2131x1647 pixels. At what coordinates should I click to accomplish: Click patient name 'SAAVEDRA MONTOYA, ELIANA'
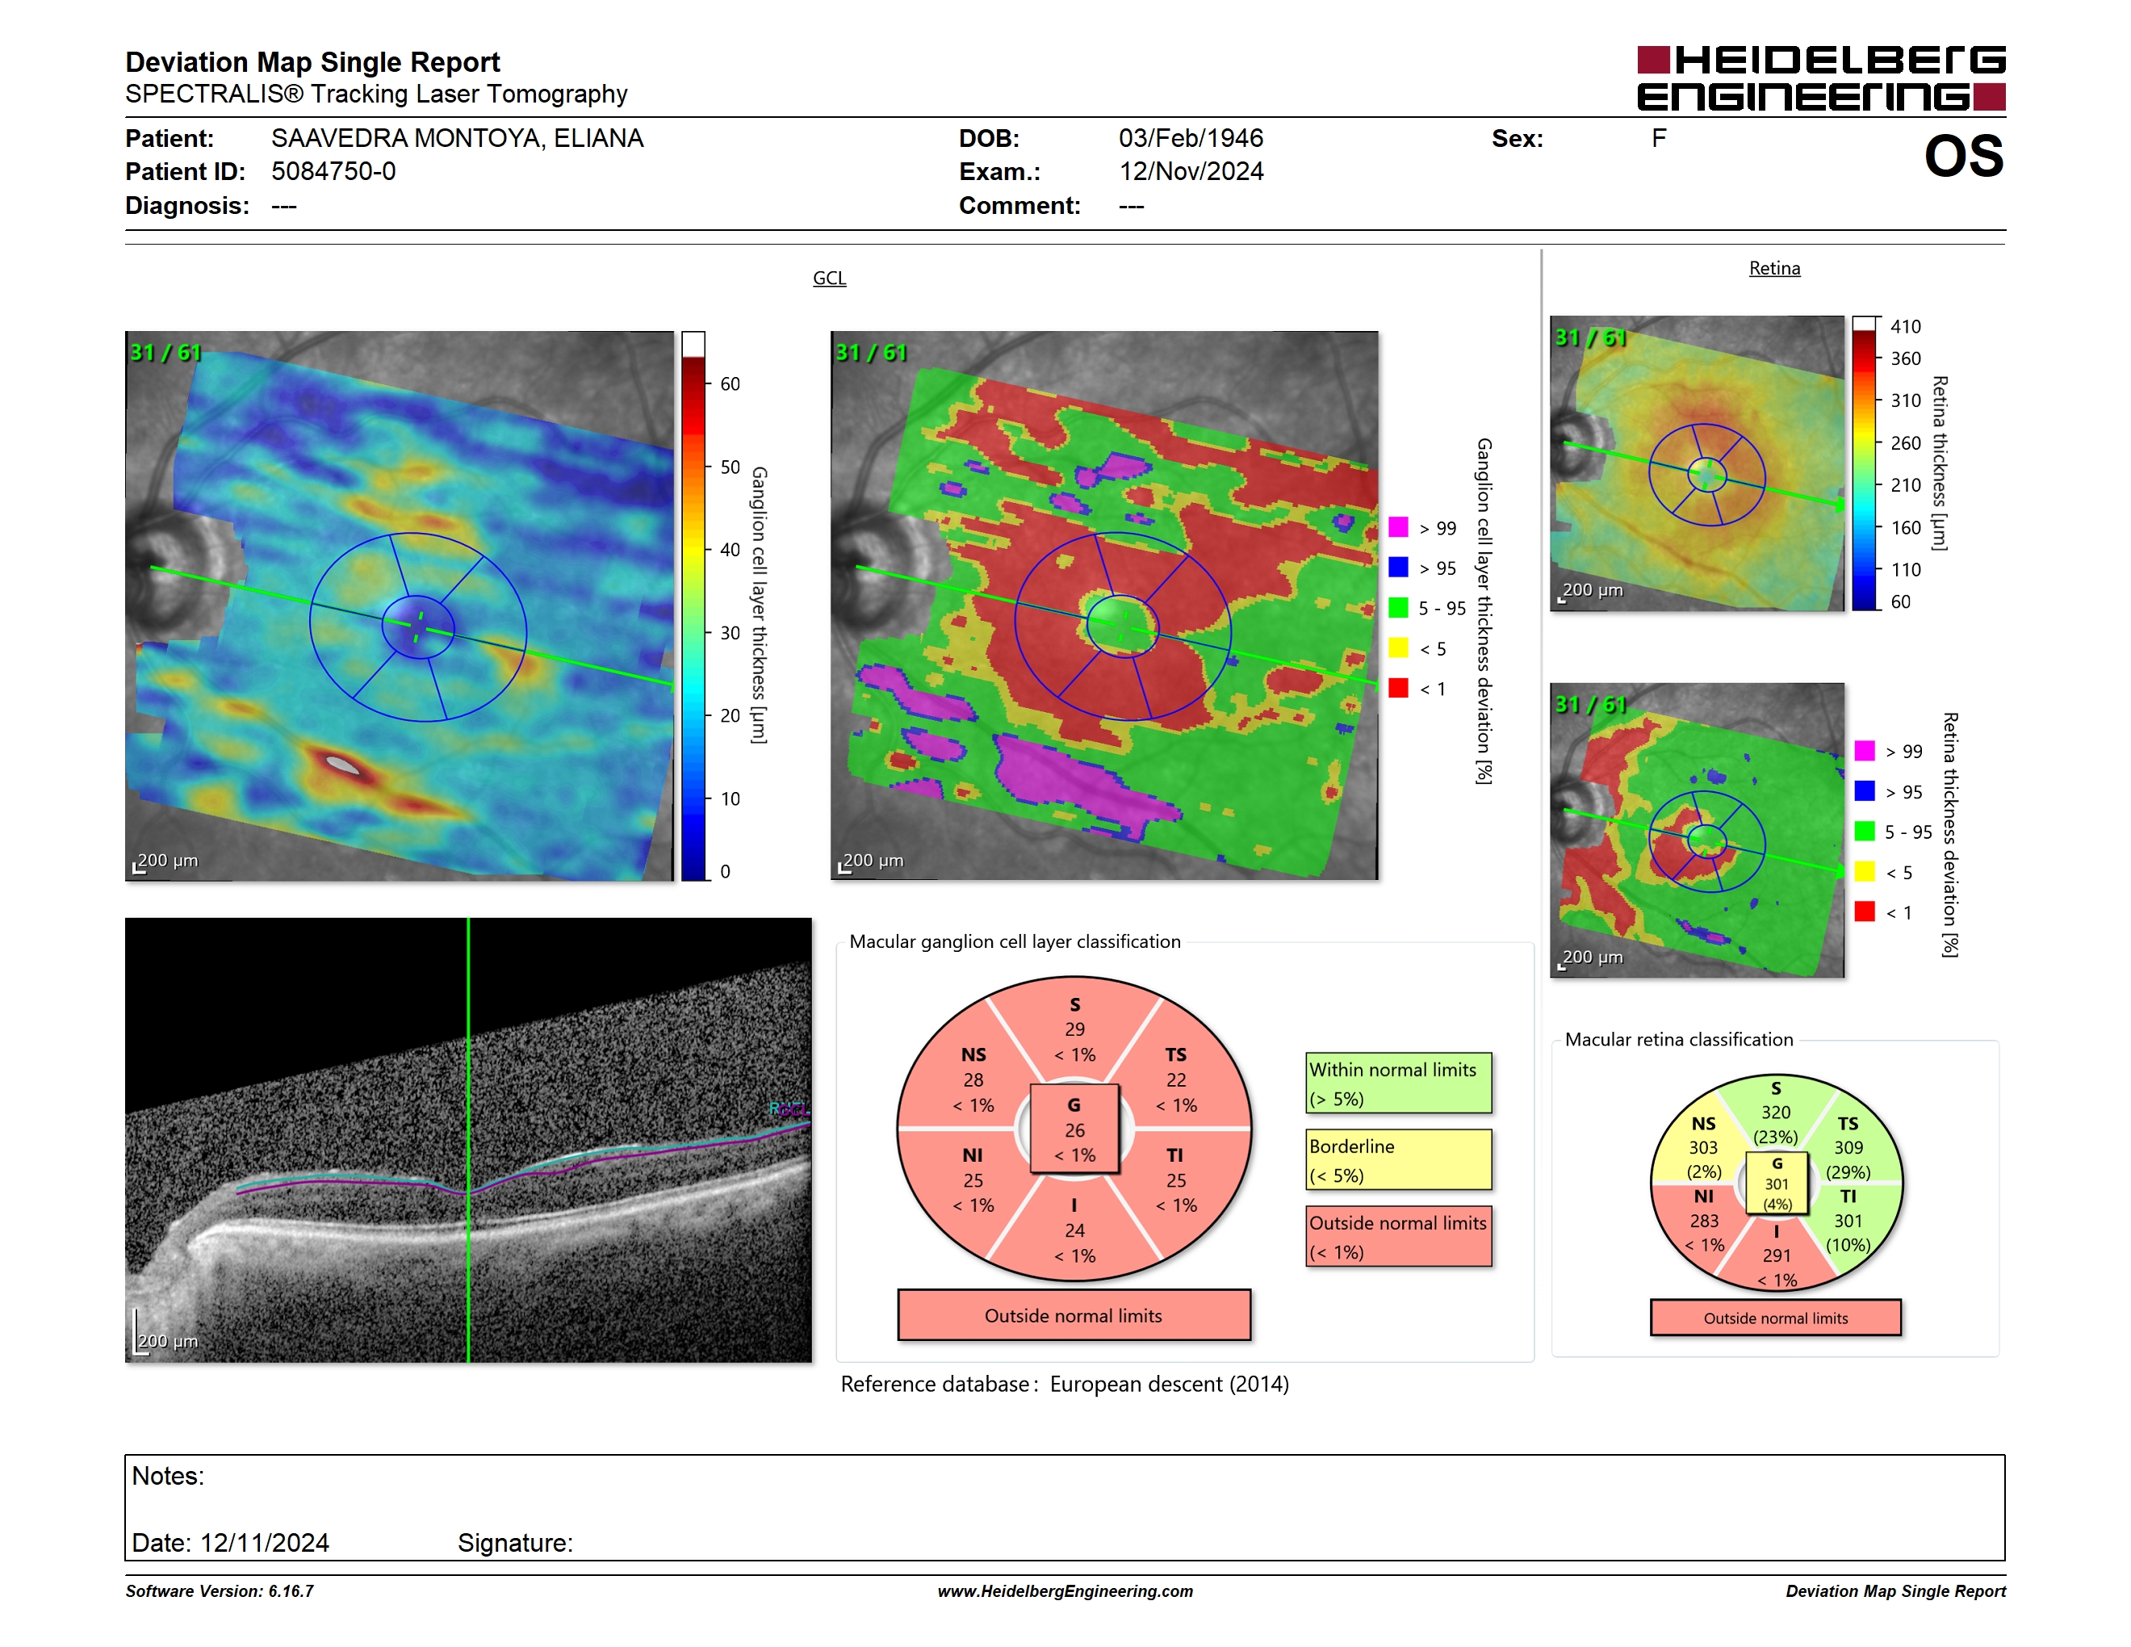[458, 139]
